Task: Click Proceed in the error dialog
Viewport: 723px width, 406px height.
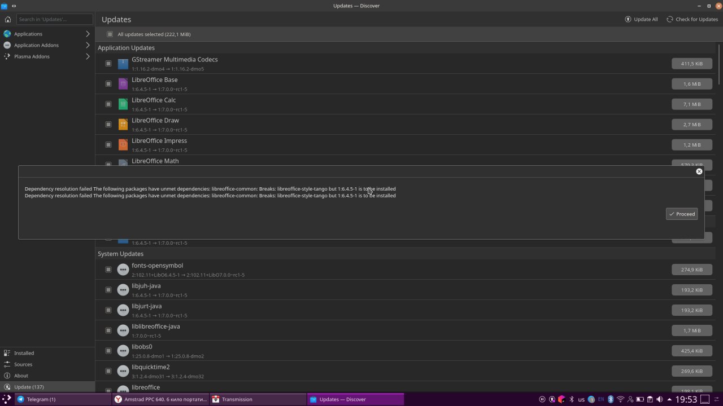Action: 682,214
